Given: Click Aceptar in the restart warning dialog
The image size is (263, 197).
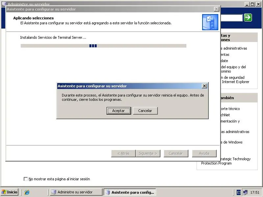Looking at the screenshot, I should (x=119, y=111).
